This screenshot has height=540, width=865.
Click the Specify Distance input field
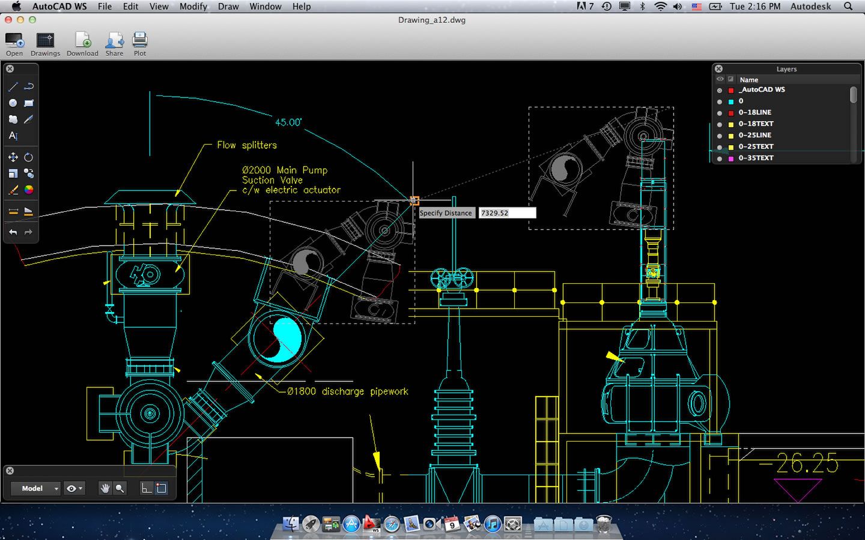(507, 213)
